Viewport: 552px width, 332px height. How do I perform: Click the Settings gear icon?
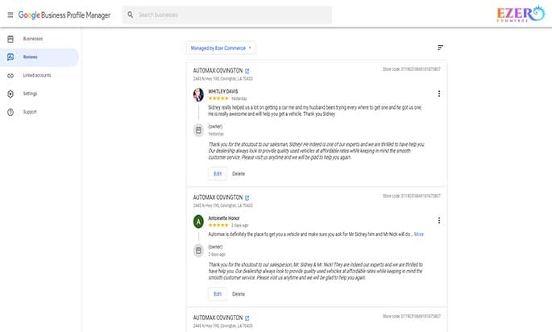pos(10,93)
